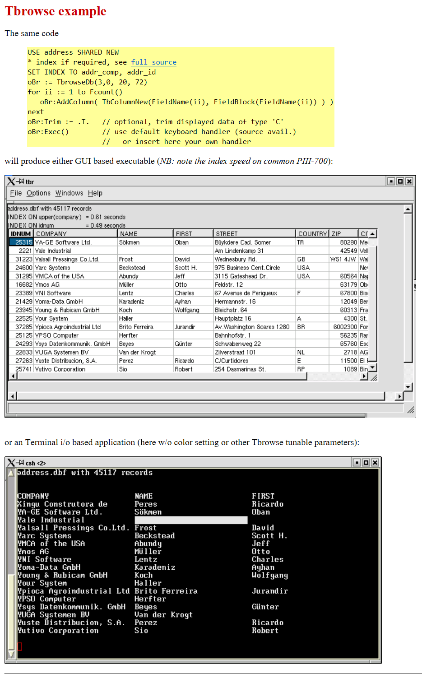This screenshot has width=422, height=674.
Task: Click browse table scroll-down arrow at bottom right
Action: (x=373, y=368)
